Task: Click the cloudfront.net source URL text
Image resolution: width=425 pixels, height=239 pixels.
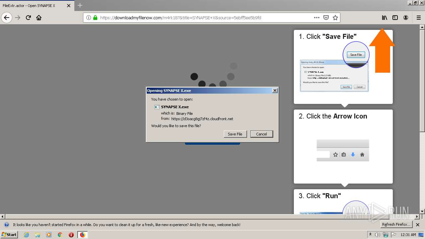Action: [x=202, y=119]
